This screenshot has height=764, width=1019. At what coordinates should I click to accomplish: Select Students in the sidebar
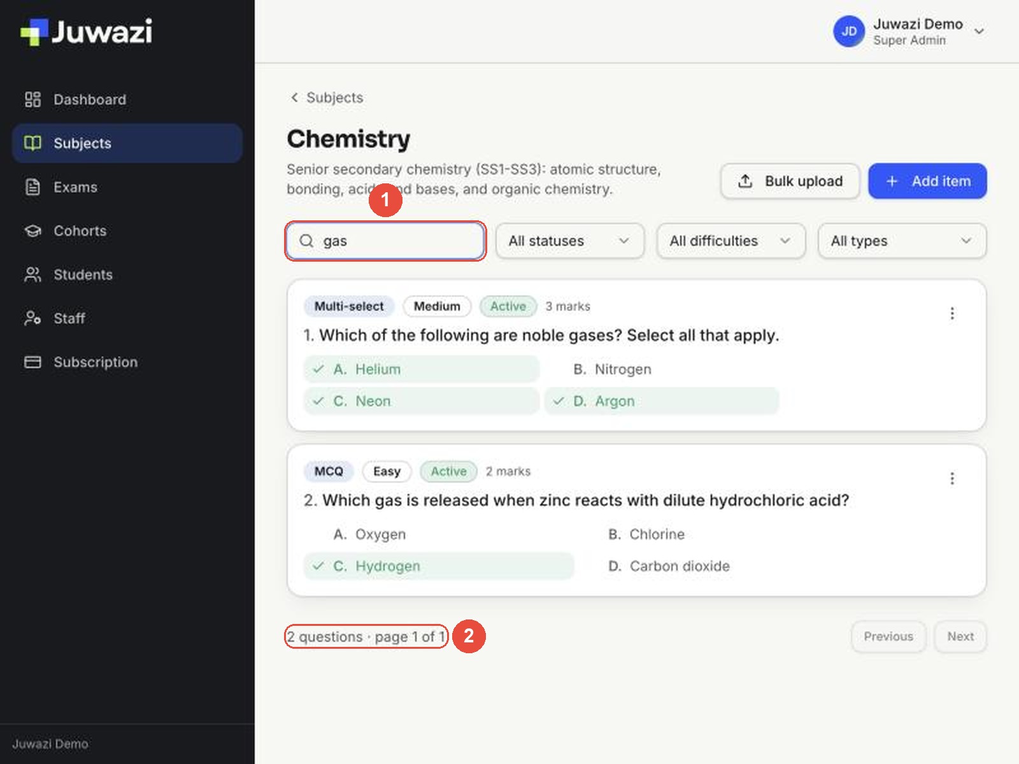pyautogui.click(x=127, y=274)
